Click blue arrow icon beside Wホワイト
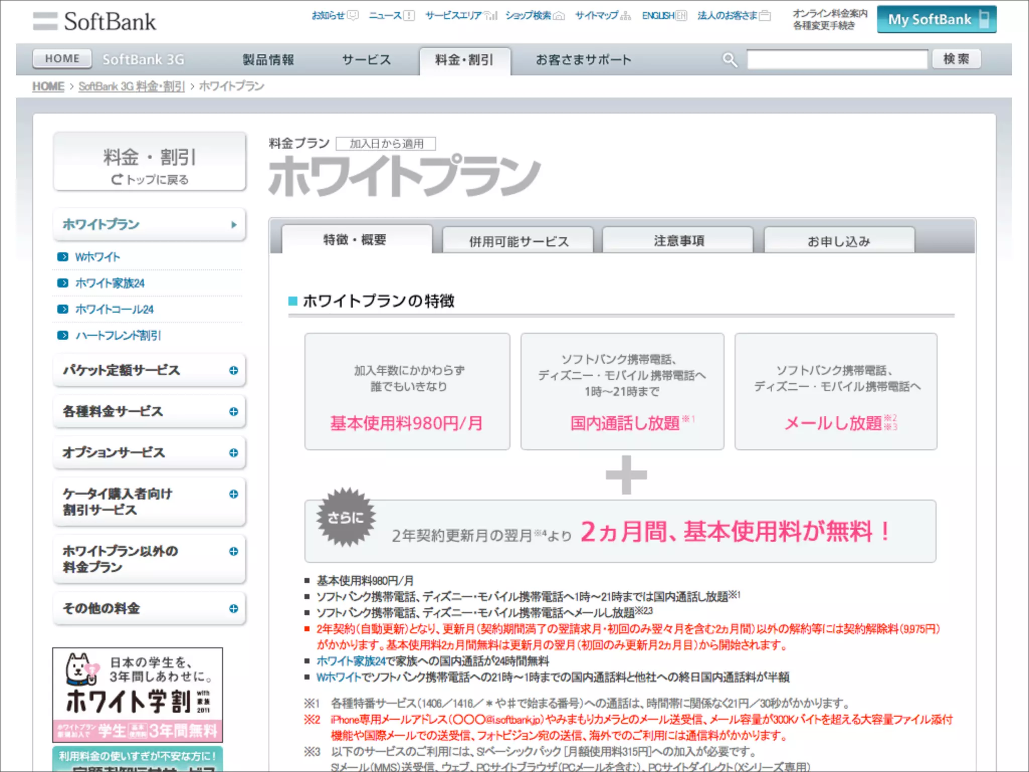1029x772 pixels. coord(63,257)
